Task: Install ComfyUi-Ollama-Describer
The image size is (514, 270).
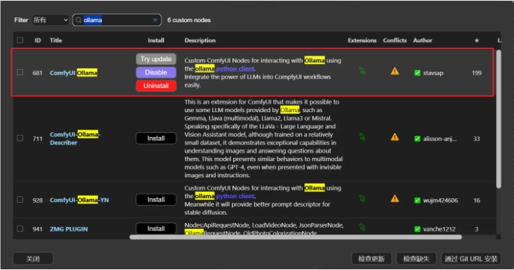Action: click(x=156, y=138)
